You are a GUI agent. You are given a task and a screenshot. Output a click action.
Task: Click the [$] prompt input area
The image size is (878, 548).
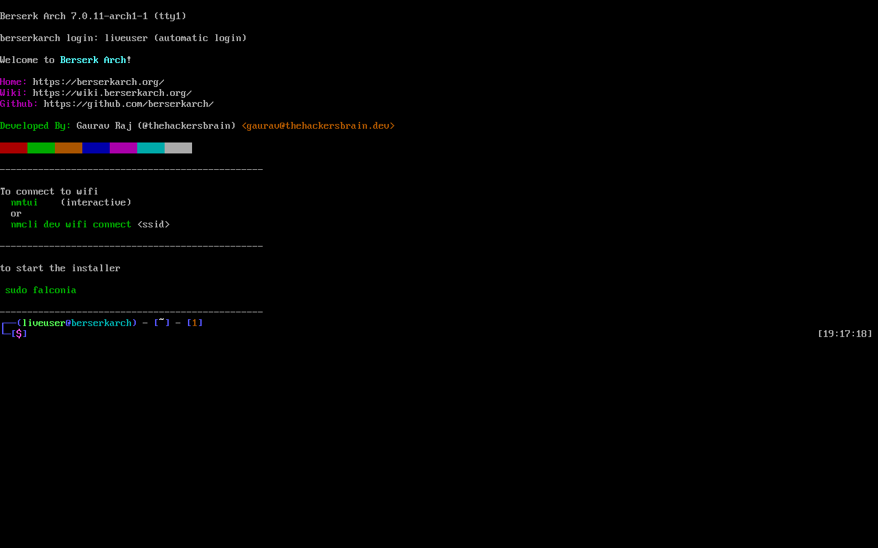point(19,334)
